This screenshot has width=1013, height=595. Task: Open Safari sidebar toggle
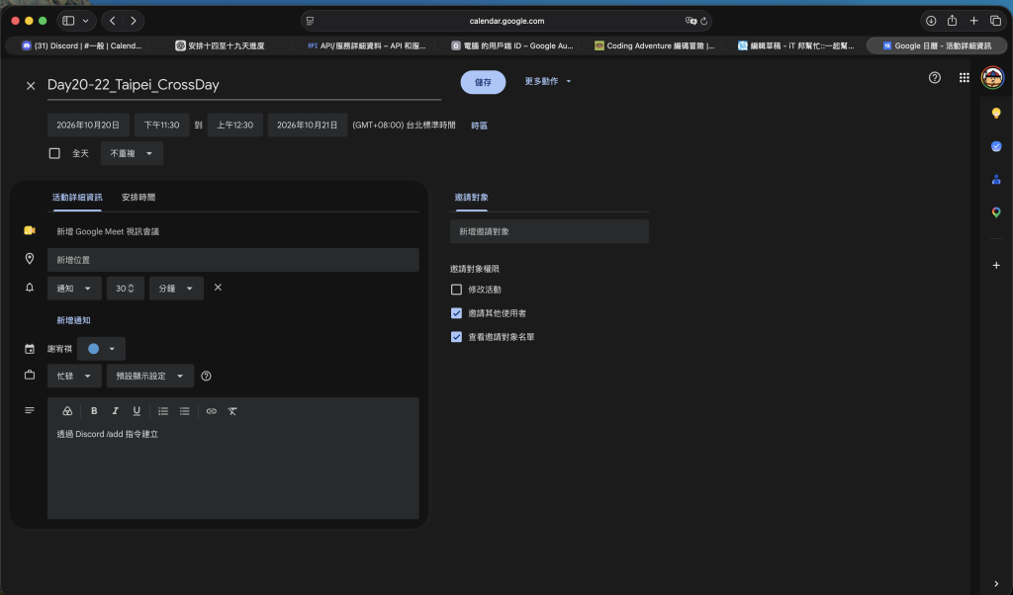pyautogui.click(x=68, y=21)
